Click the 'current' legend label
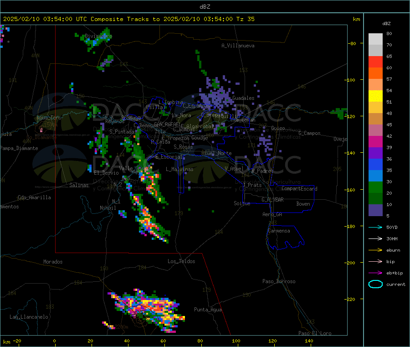 396,284
